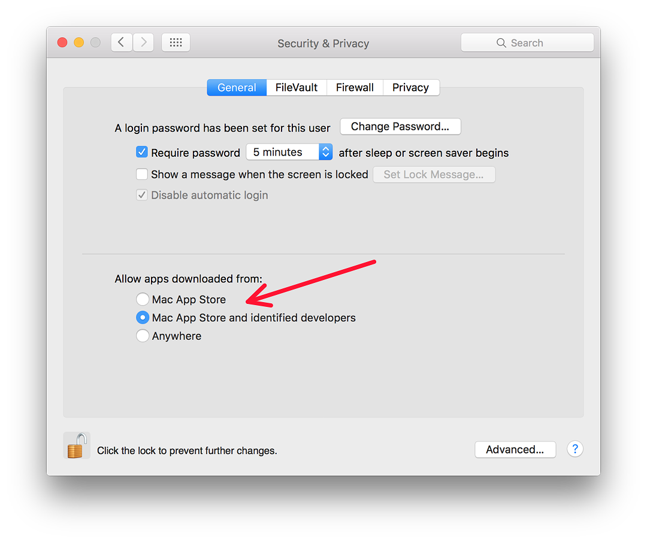This screenshot has height=542, width=647.
Task: Close the Security & Privacy window
Action: (x=62, y=42)
